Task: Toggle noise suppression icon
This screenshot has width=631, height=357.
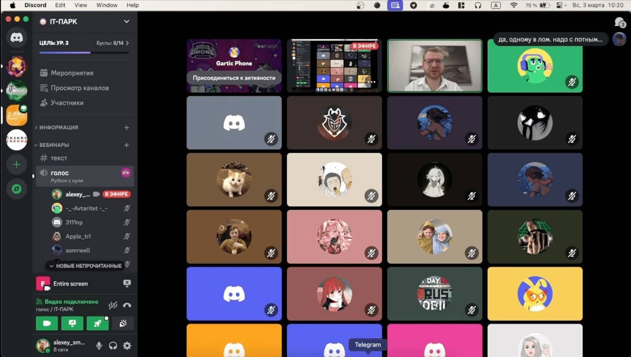Action: [x=113, y=305]
